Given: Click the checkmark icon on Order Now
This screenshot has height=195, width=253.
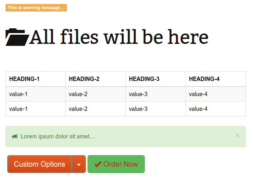Looking at the screenshot, I should point(98,164).
